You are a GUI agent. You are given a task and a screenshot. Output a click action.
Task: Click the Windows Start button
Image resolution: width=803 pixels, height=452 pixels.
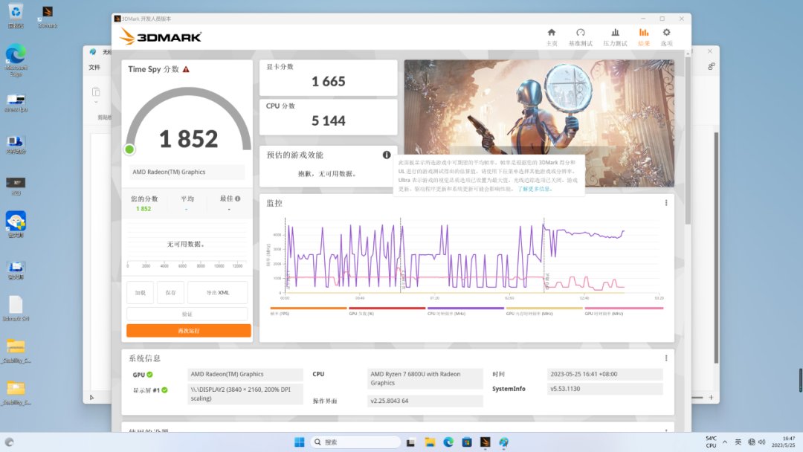coord(300,442)
